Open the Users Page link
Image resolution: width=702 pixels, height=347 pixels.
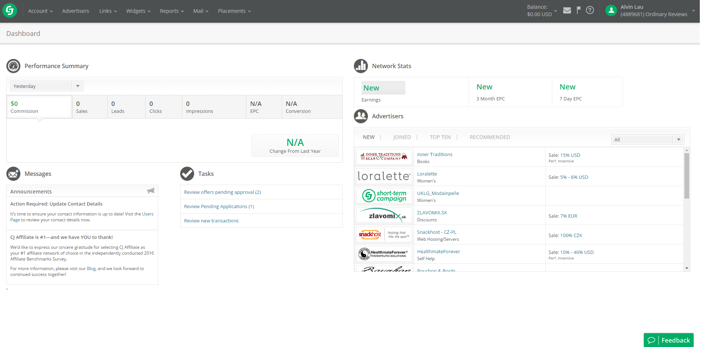148,214
